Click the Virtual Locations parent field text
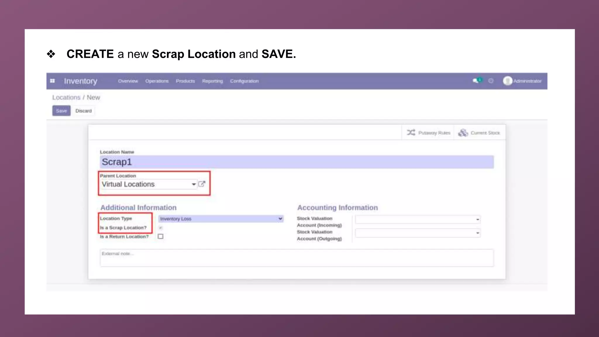 (128, 184)
